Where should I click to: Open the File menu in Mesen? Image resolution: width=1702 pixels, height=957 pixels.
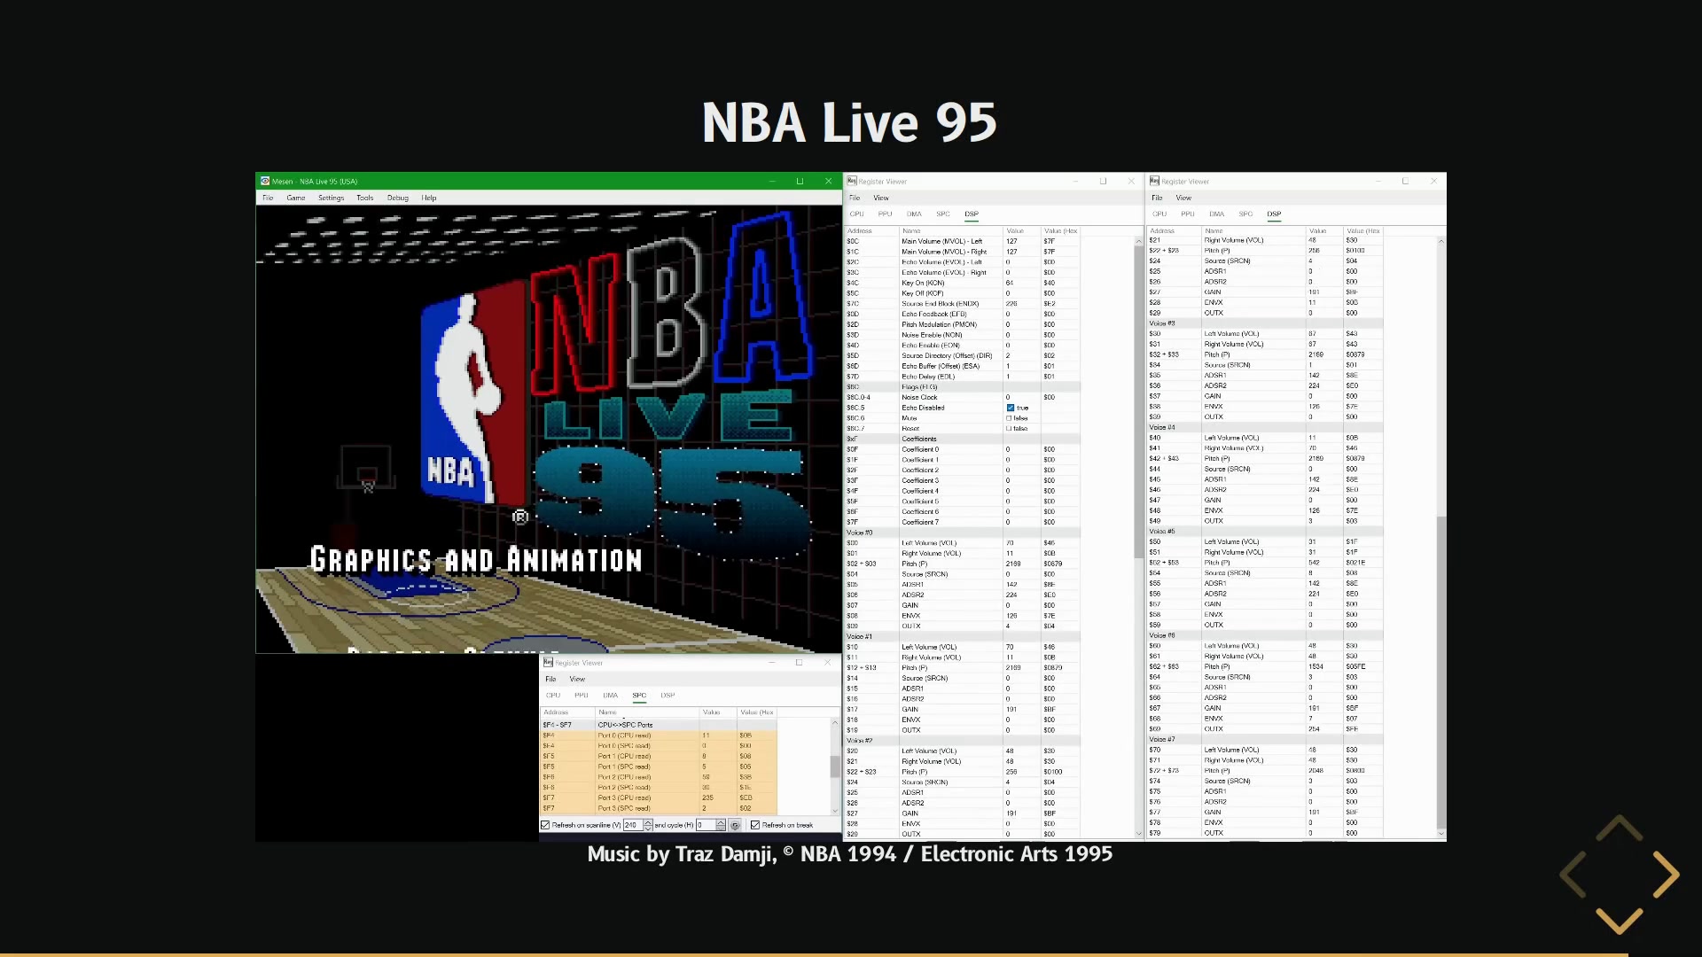click(x=268, y=198)
